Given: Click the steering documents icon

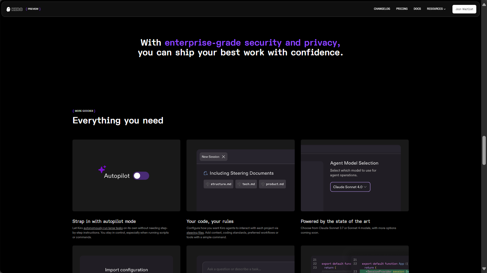Looking at the screenshot, I should click(x=206, y=173).
